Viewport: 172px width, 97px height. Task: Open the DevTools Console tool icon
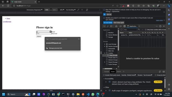point(124,26)
